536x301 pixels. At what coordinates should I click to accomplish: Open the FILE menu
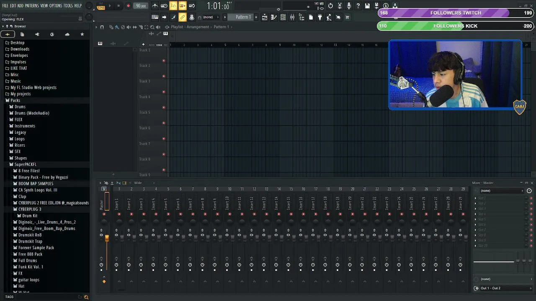[x=5, y=6]
